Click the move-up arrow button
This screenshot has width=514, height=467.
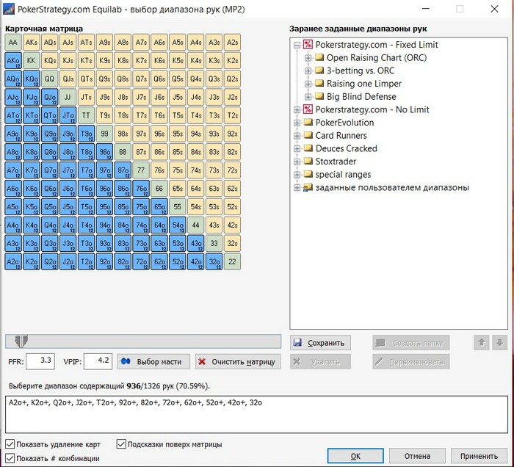[481, 343]
